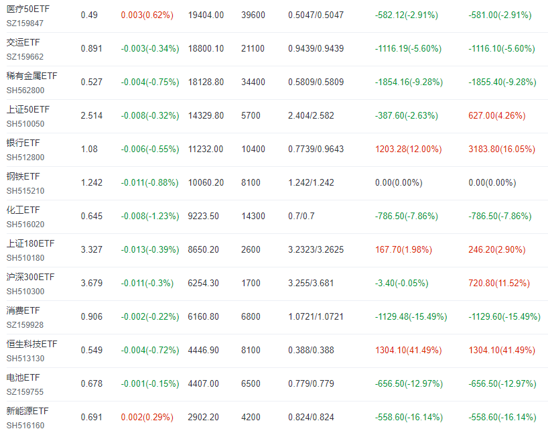Image resolution: width=548 pixels, height=433 pixels.
Task: Click the 恒生科技ETF name
Action: [31, 344]
